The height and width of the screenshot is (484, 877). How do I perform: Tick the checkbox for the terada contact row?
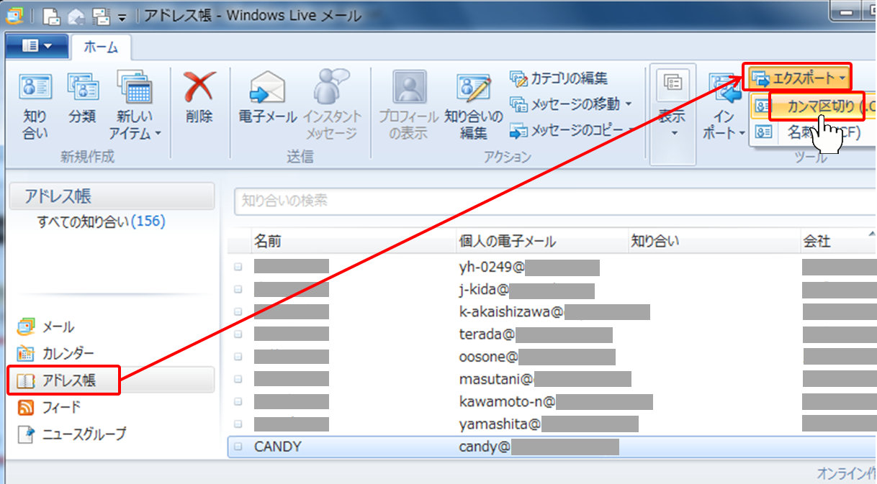[x=238, y=334]
